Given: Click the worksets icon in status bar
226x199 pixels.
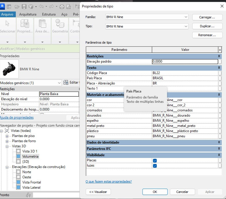Looking at the screenshot, I should click(x=28, y=195).
